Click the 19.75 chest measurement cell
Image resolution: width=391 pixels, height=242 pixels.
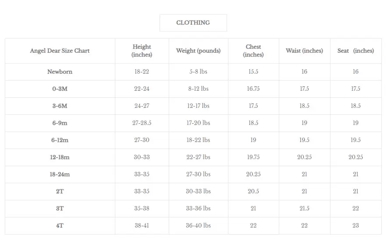[253, 157]
